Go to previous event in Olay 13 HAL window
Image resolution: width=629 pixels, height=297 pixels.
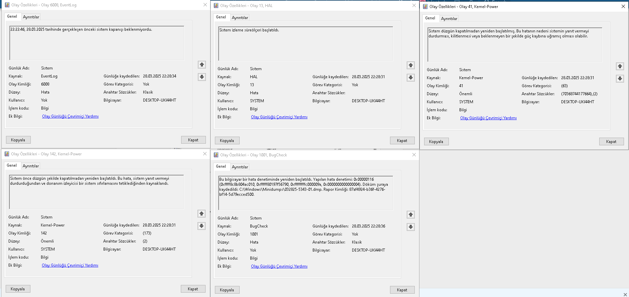411,65
